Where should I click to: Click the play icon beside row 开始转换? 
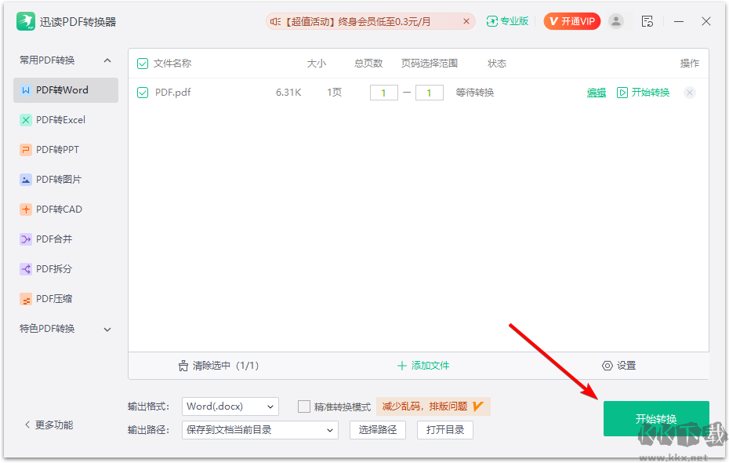tap(622, 93)
